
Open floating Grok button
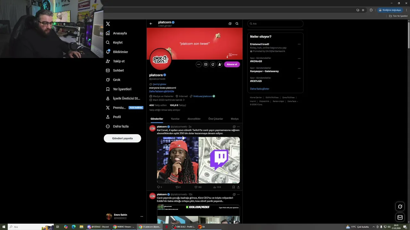coord(400,207)
